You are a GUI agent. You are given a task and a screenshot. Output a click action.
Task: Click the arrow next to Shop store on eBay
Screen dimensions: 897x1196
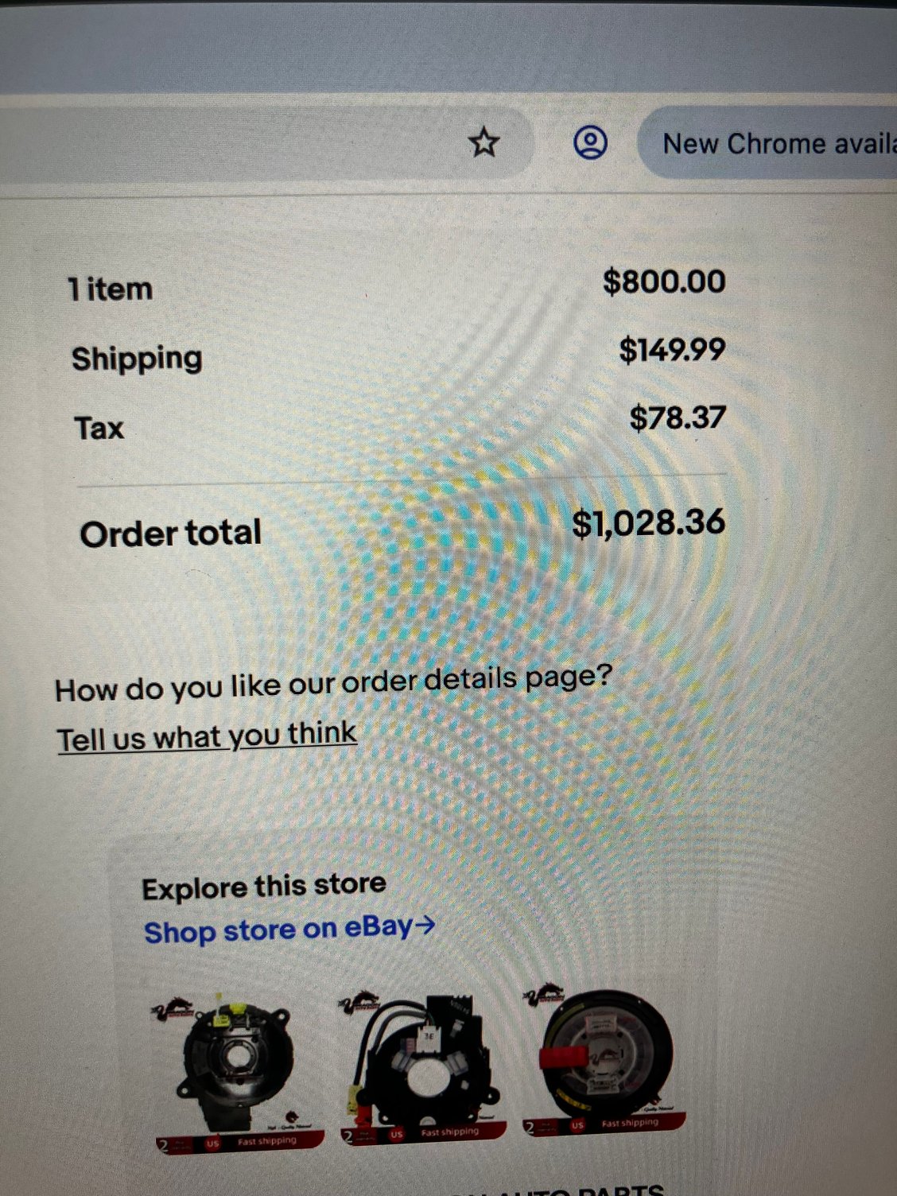pyautogui.click(x=425, y=925)
